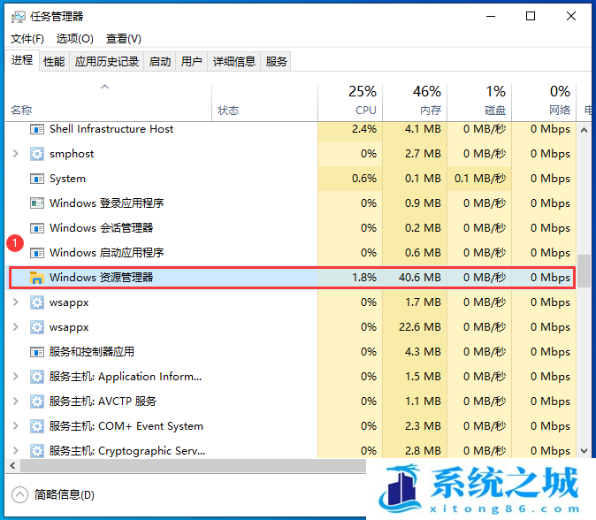
Task: Expand 服务主机: Cryptographic Serv... group
Action: click(x=16, y=450)
